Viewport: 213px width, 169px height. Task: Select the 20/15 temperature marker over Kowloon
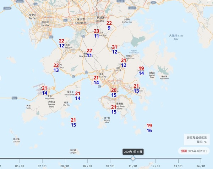click(114, 93)
